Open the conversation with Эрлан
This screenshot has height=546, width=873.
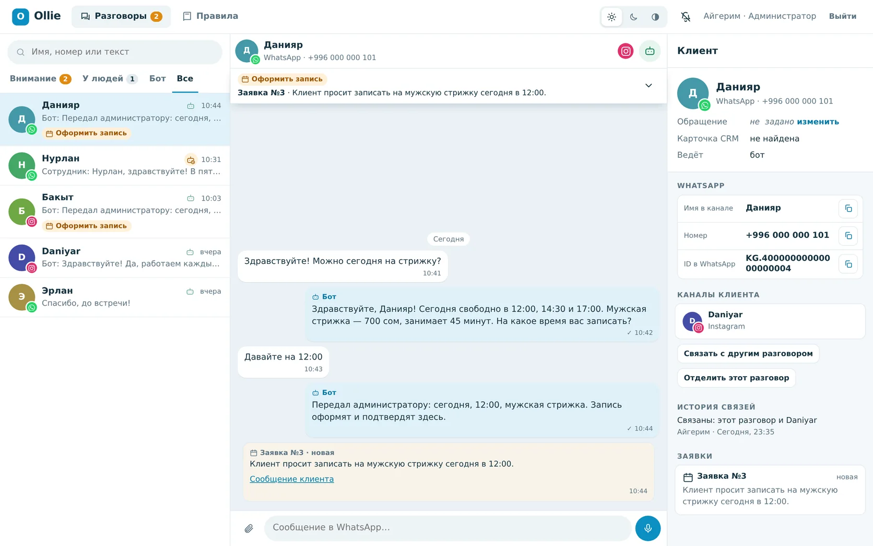(115, 297)
